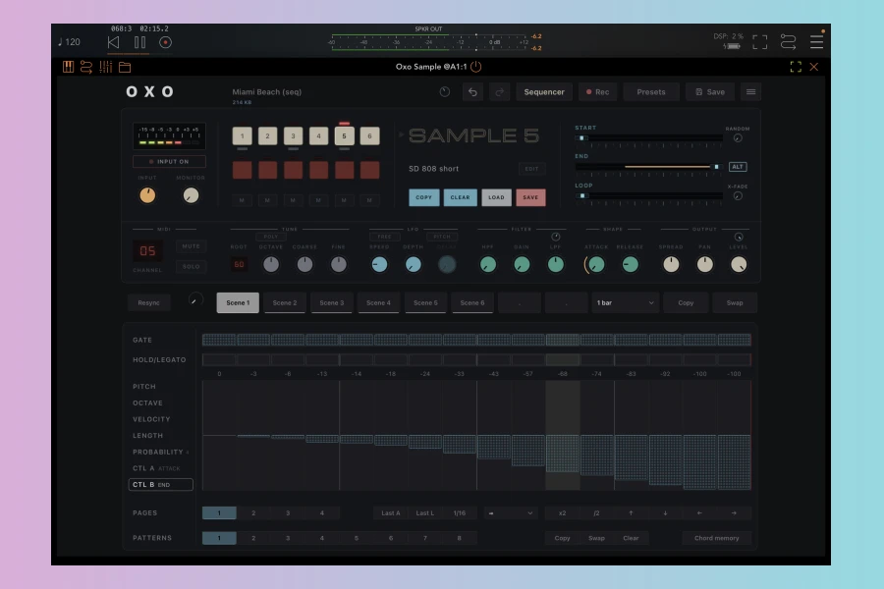Open the routing icon next to the keyboard
The height and width of the screenshot is (589, 884).
click(x=86, y=67)
